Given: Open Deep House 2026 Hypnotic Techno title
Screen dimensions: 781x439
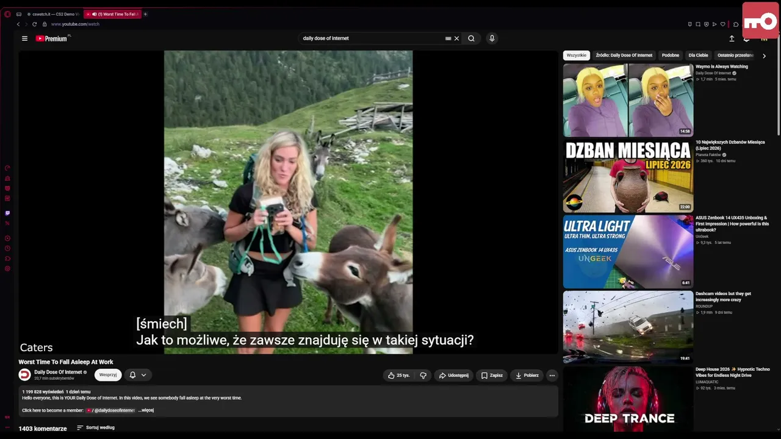Looking at the screenshot, I should [x=733, y=372].
